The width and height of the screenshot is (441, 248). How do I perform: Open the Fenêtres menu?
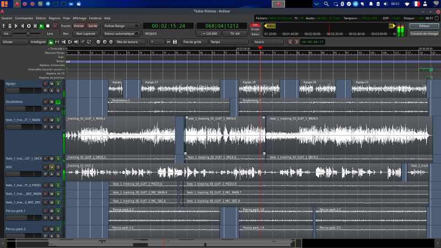pyautogui.click(x=95, y=18)
